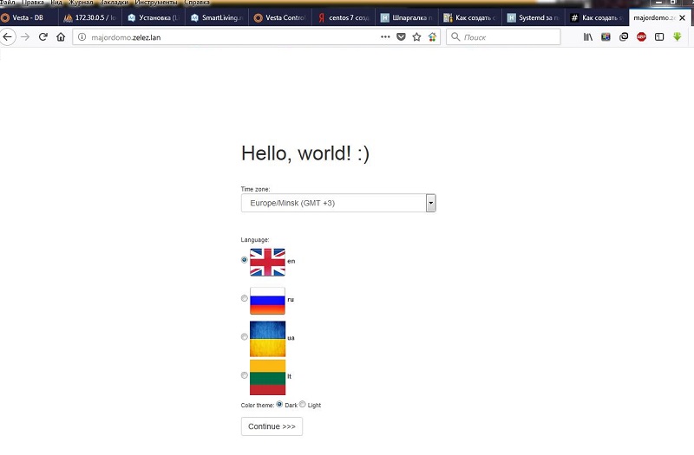Image resolution: width=694 pixels, height=455 pixels.
Task: Click the Time zone dropdown arrow
Action: (x=430, y=203)
